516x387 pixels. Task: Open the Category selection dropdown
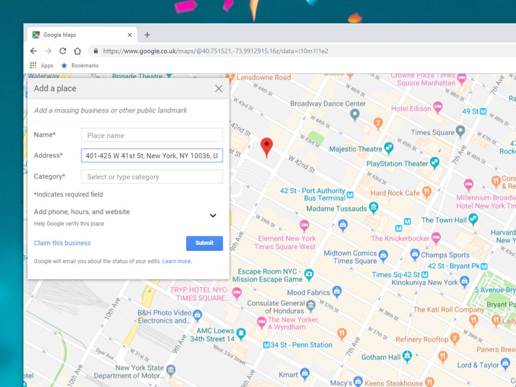(151, 177)
